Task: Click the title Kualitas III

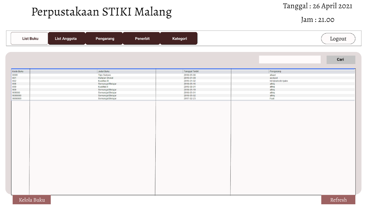Action: pos(103,81)
